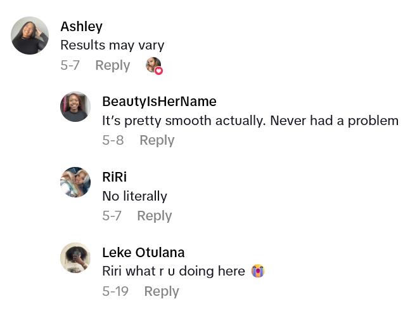The image size is (410, 313).
Task: Reply to Leke Otulana's comment
Action: pos(162,291)
